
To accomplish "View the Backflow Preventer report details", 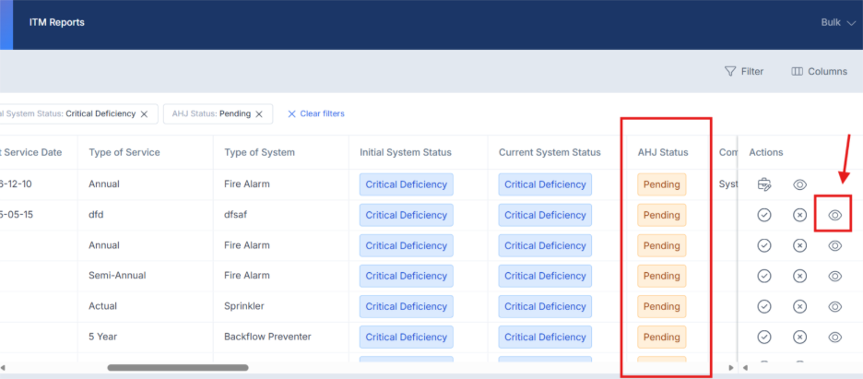I will (834, 337).
